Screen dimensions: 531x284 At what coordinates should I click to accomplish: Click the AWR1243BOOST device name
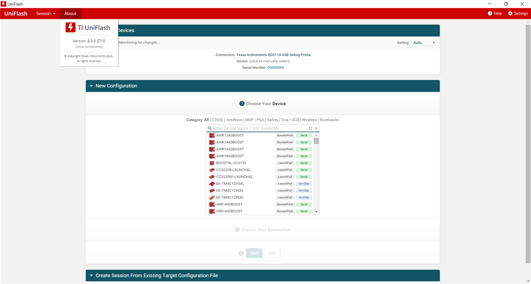[230, 135]
